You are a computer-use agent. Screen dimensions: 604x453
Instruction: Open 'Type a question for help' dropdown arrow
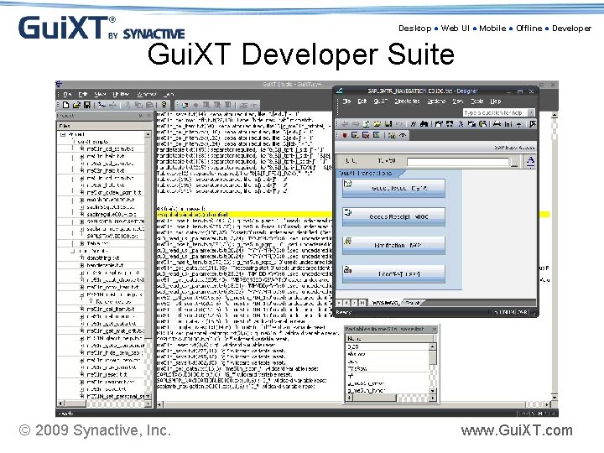pyautogui.click(x=531, y=112)
